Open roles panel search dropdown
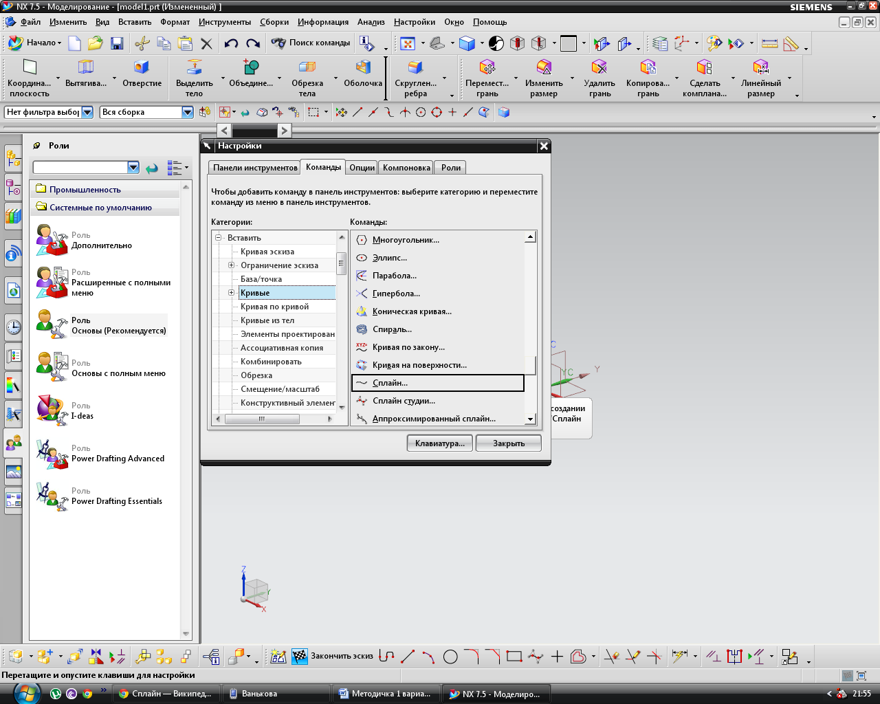 click(133, 167)
